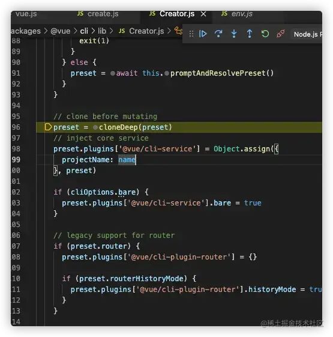Screen dimensions: 333x337
Task: Grab the debug toolbar drag handle
Action: (x=191, y=34)
